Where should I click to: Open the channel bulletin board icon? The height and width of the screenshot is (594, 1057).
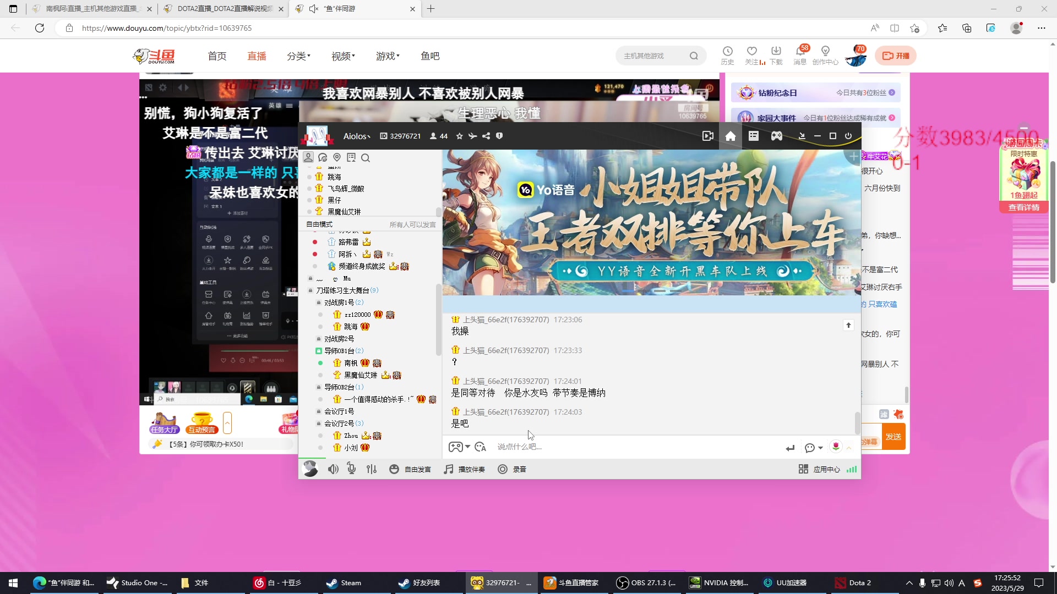(351, 157)
